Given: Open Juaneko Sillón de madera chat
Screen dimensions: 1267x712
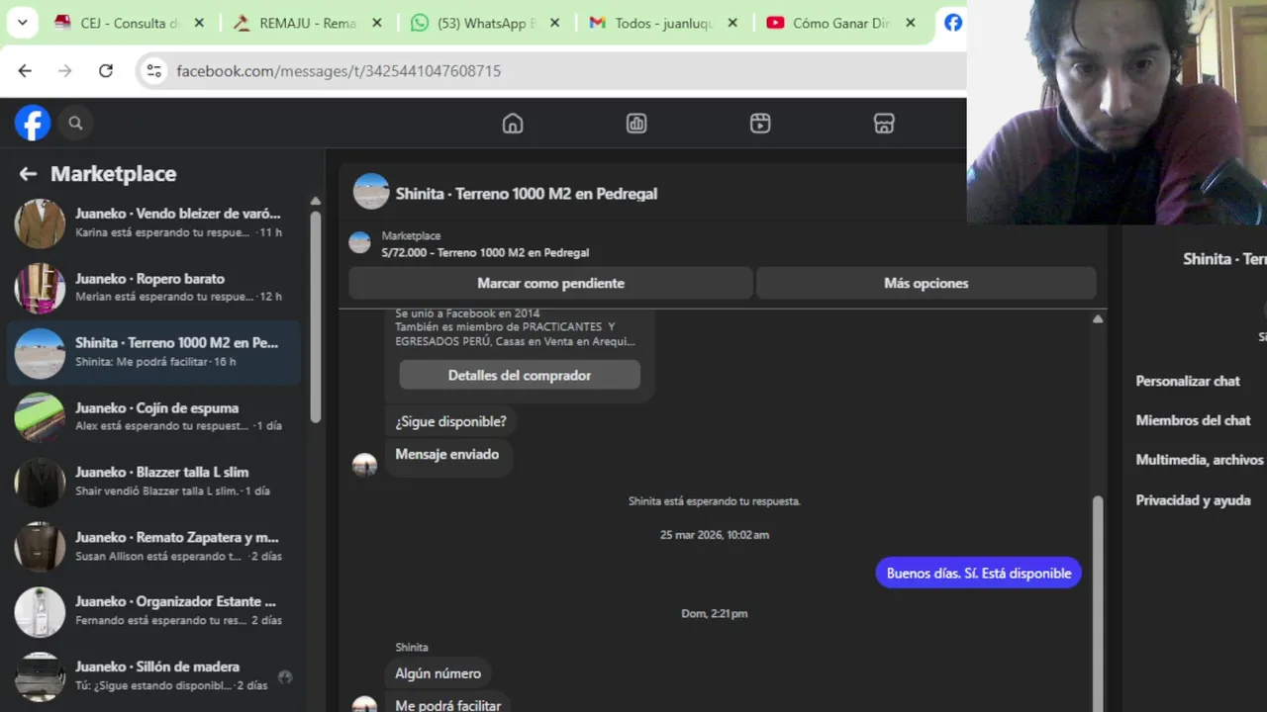Looking at the screenshot, I should (x=153, y=676).
